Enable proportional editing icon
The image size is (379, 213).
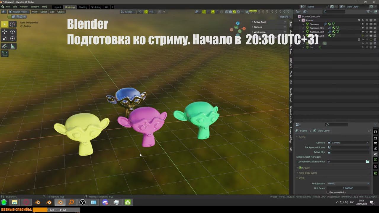point(160,12)
